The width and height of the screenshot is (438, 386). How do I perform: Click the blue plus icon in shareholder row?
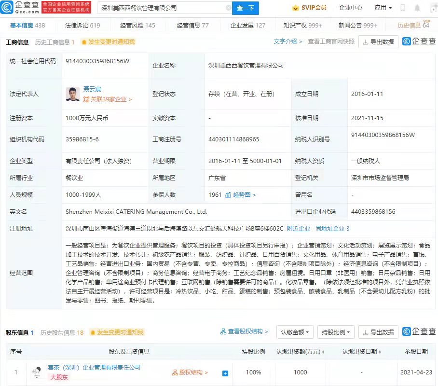pos(225,373)
